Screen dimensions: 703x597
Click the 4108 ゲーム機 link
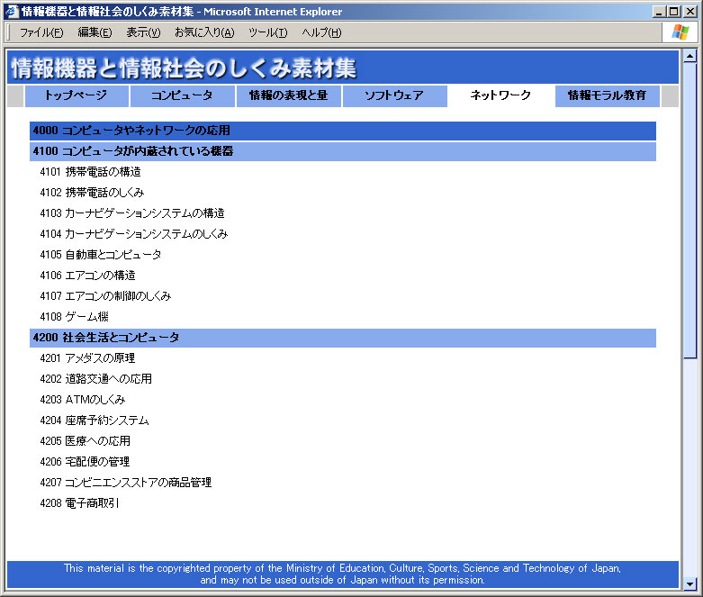point(74,317)
